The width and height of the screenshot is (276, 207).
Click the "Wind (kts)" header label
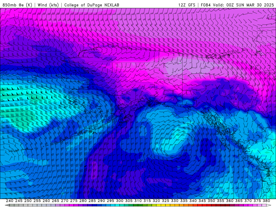click(x=48, y=5)
